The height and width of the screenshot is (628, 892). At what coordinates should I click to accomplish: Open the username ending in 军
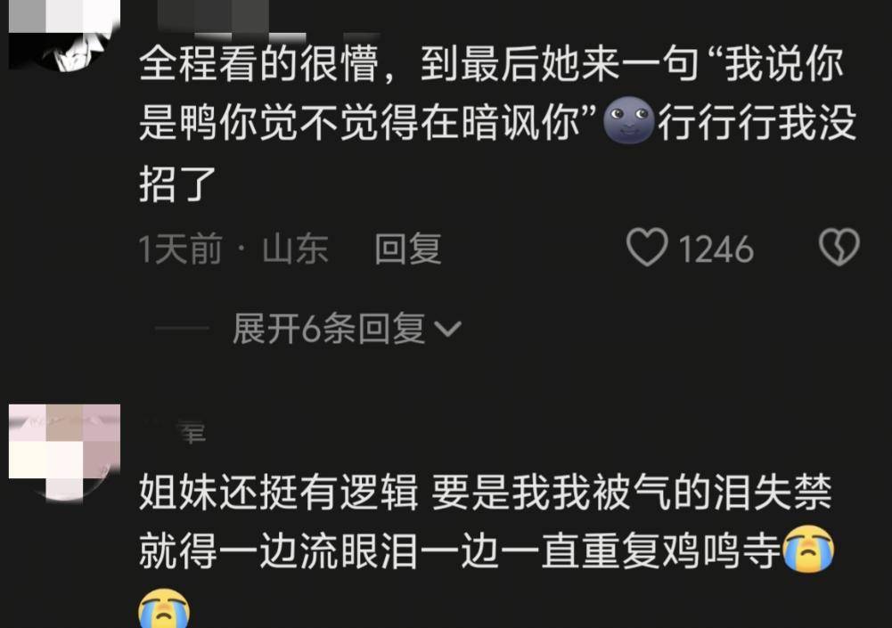(175, 432)
